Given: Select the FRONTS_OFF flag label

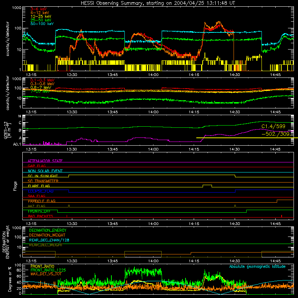Looking at the screenshot, I should pyautogui.click(x=39, y=211).
